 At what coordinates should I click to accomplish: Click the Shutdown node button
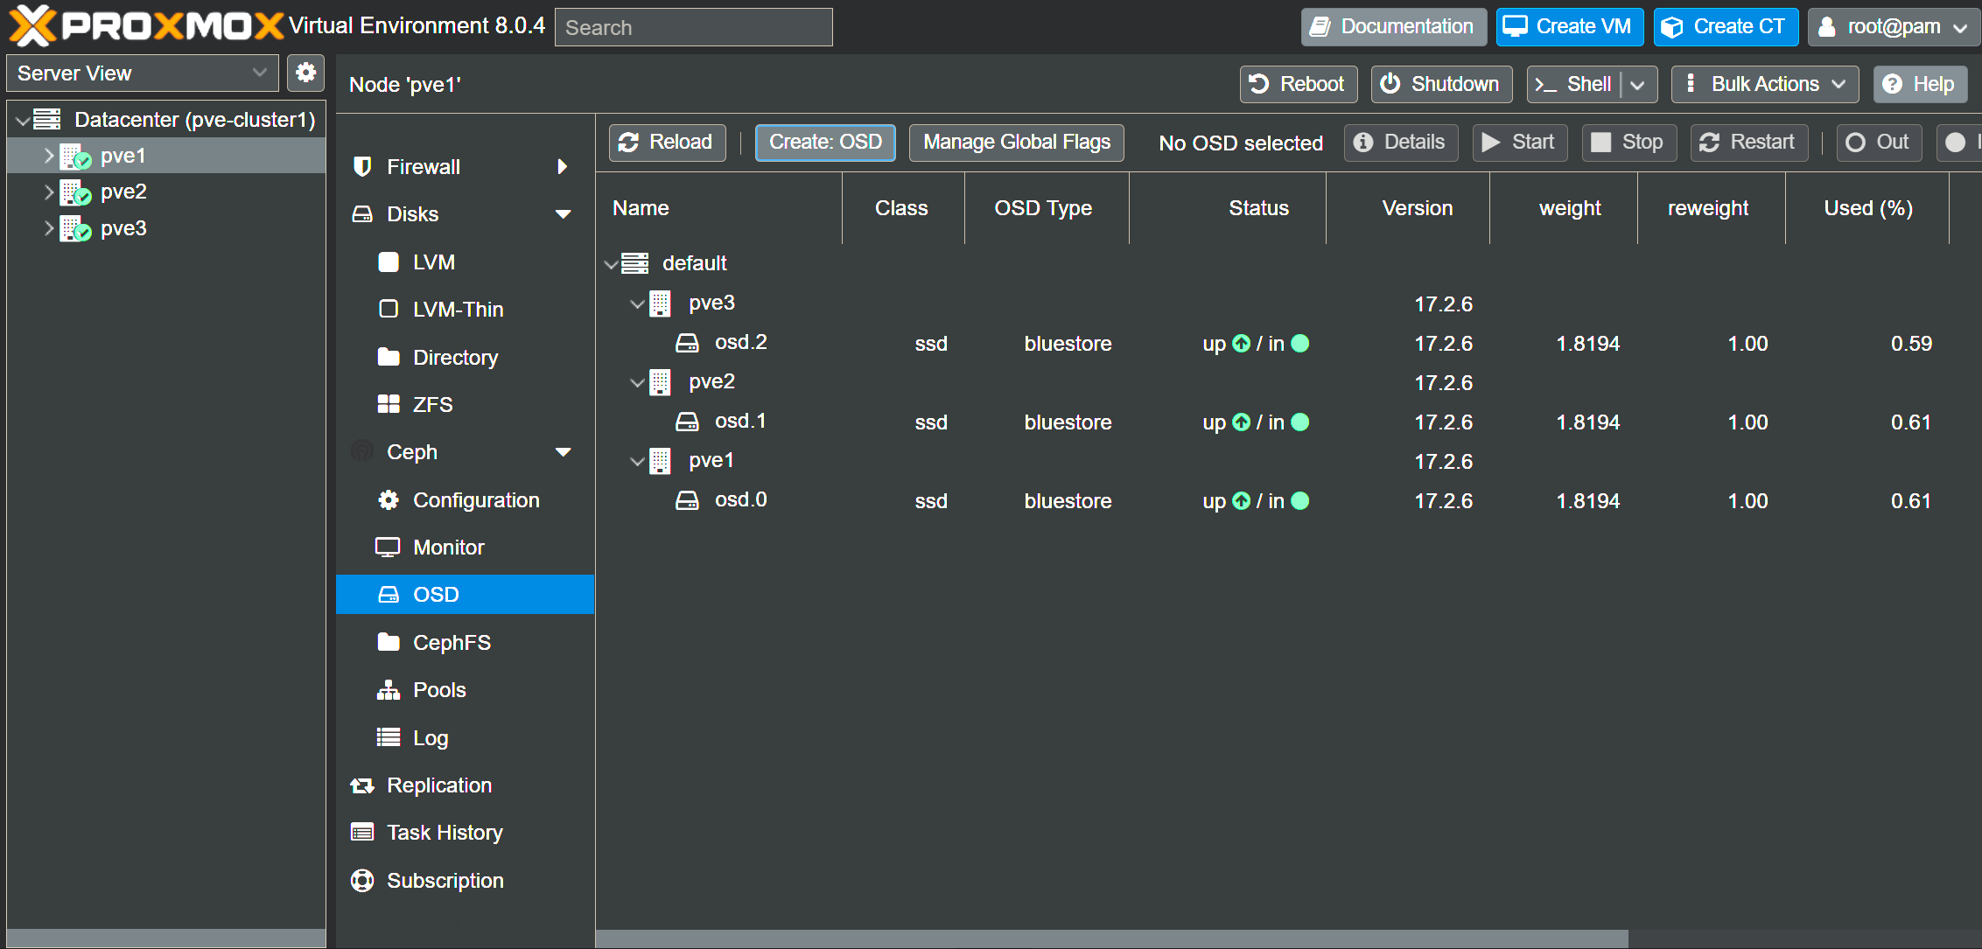coord(1441,85)
